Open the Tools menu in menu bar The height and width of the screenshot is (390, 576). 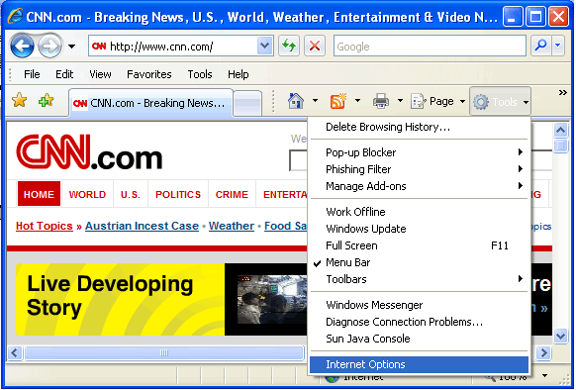200,74
